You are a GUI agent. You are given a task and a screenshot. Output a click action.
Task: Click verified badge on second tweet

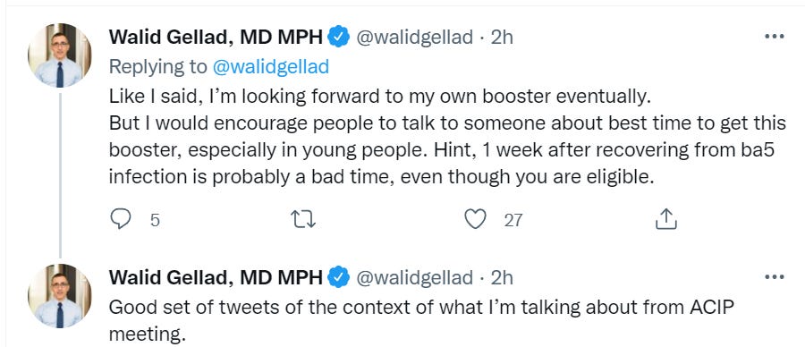(x=339, y=278)
